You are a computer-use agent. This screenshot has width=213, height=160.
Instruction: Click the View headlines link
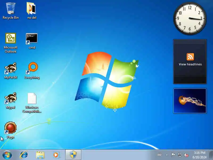[x=190, y=64]
